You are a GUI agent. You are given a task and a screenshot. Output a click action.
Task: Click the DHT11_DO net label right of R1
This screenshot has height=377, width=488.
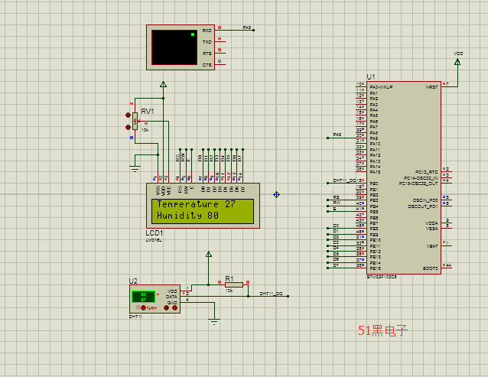[271, 294]
